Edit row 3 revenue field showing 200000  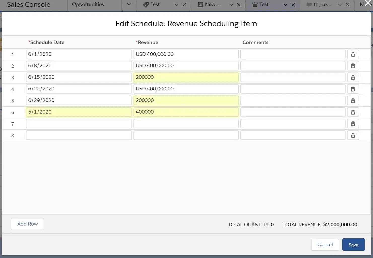click(x=186, y=78)
